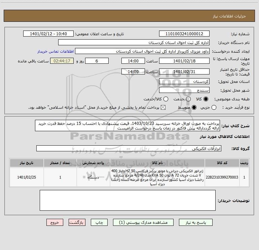Choose the متوسط purchase type radio

194,107
